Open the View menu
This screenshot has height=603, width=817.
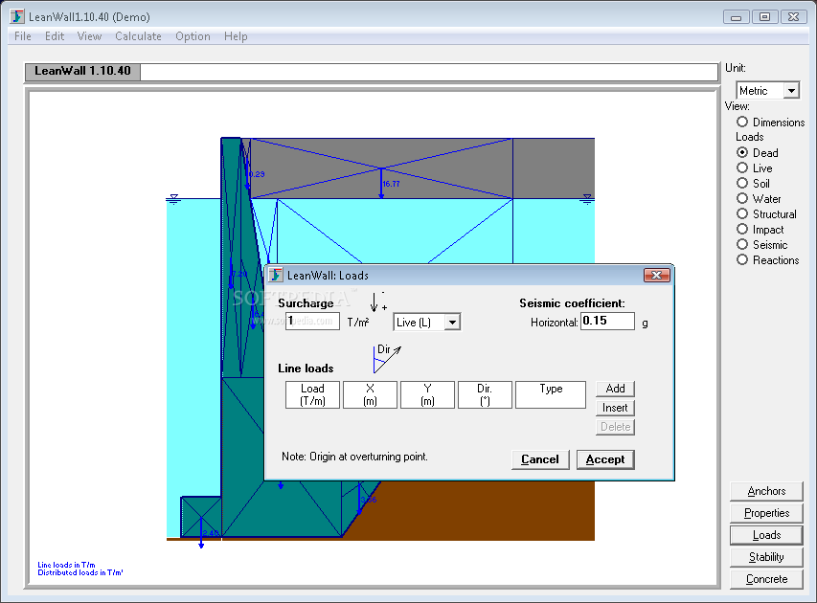tap(89, 36)
